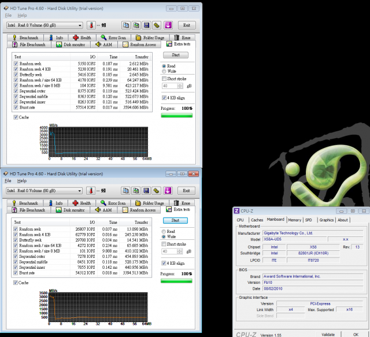The image size is (370, 337).
Task: Open AAM tab in lower HD Tune window
Action: point(103,210)
